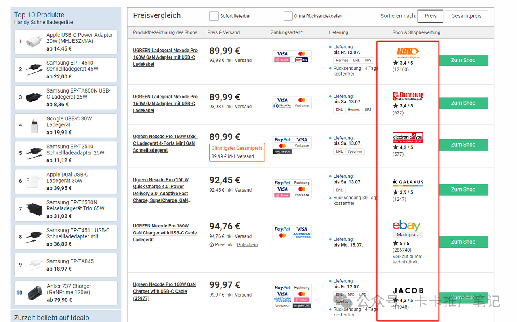Click Zum Shop for electronic4you offer
517x322 pixels.
(x=463, y=145)
